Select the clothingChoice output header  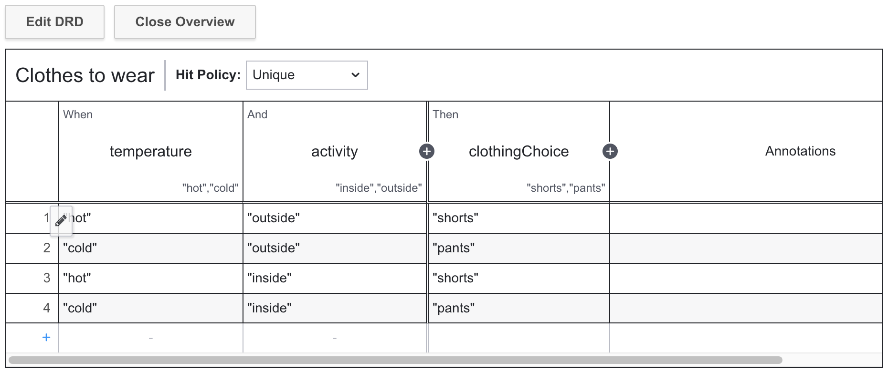tap(518, 151)
